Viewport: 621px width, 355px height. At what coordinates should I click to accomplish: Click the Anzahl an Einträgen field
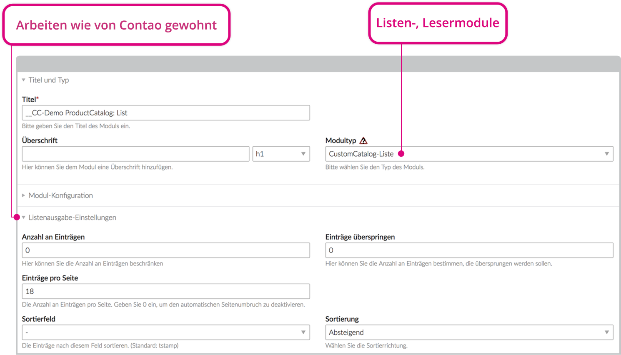(x=166, y=250)
